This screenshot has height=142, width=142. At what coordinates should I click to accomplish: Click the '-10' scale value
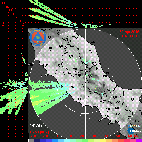(x=45, y=136)
